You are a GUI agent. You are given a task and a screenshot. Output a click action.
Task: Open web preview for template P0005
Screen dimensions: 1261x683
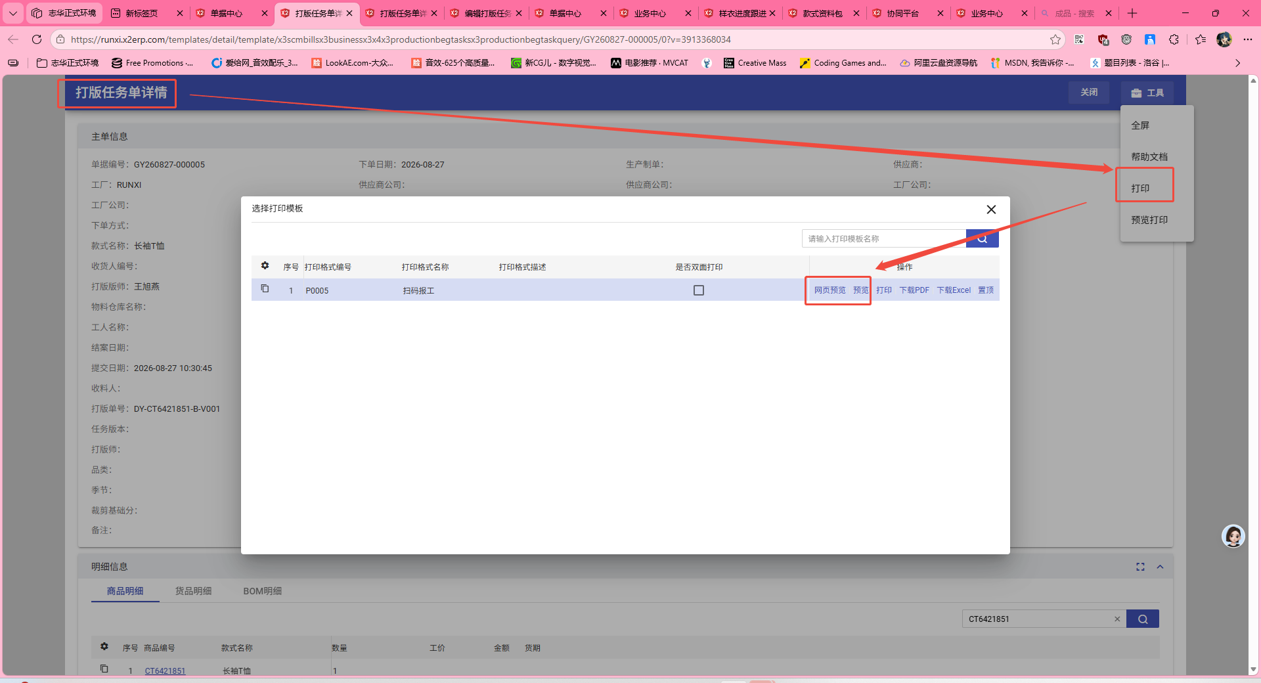830,290
